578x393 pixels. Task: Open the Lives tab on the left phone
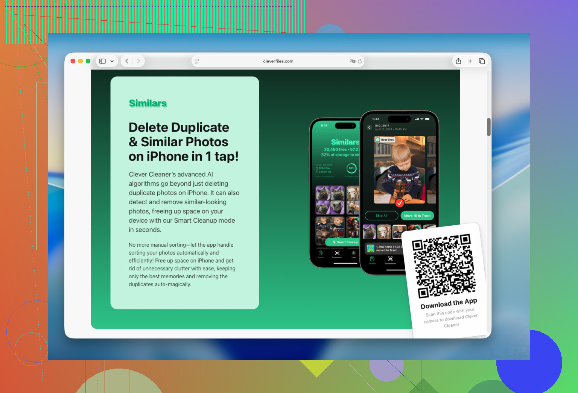click(354, 254)
